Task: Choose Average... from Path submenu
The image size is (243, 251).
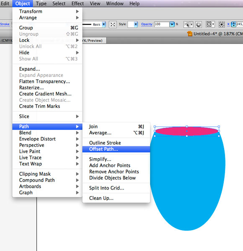Action: click(x=116, y=133)
